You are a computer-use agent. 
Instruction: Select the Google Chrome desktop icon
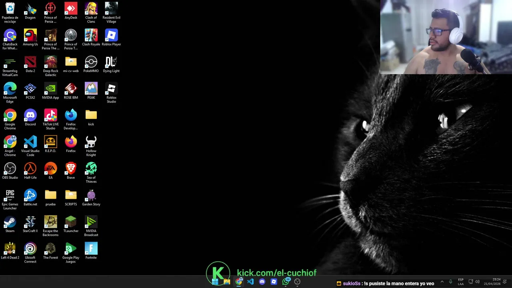(x=10, y=120)
